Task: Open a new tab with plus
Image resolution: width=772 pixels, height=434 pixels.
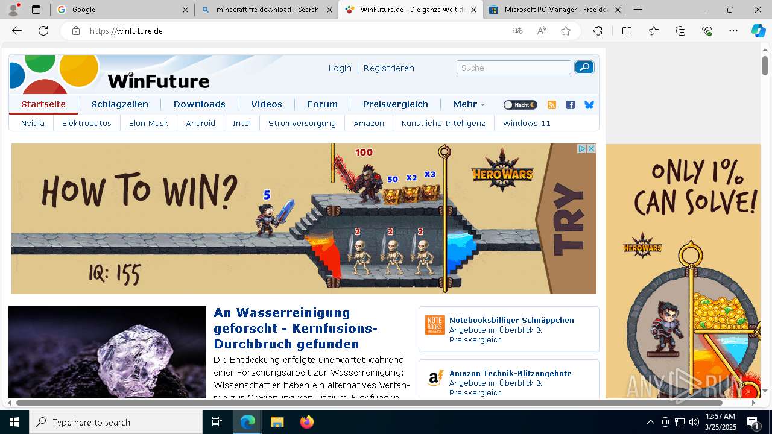Action: 638,10
